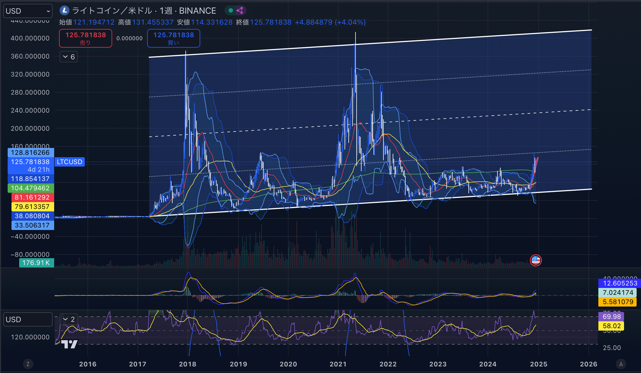Click the TradingView logo icon

pyautogui.click(x=69, y=344)
